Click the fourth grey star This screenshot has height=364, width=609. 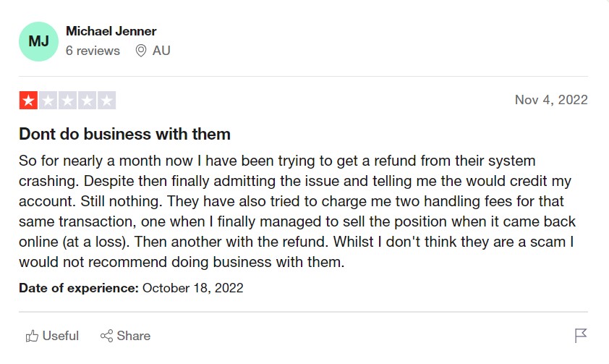(x=87, y=101)
